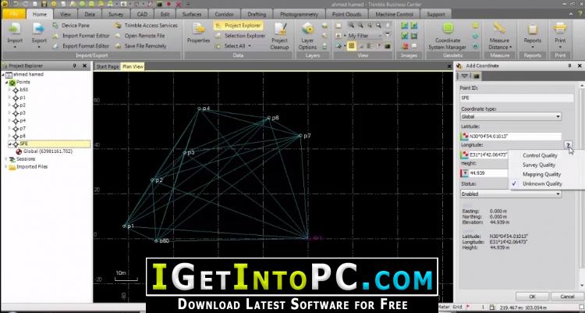Switch to the Point Clouds tab
585x313 pixels.
point(346,14)
